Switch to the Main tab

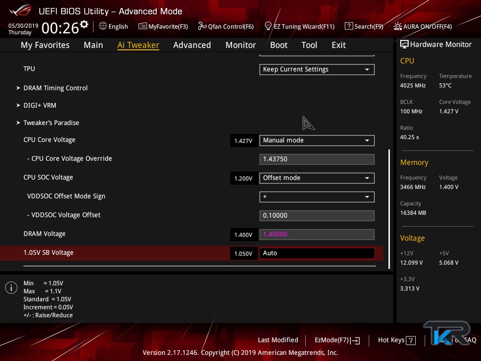[x=93, y=45]
